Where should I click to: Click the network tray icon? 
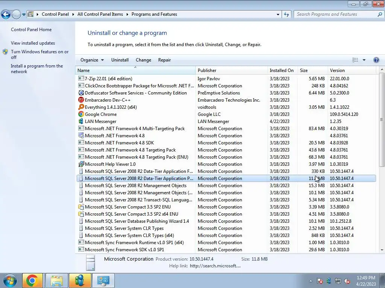(338, 281)
